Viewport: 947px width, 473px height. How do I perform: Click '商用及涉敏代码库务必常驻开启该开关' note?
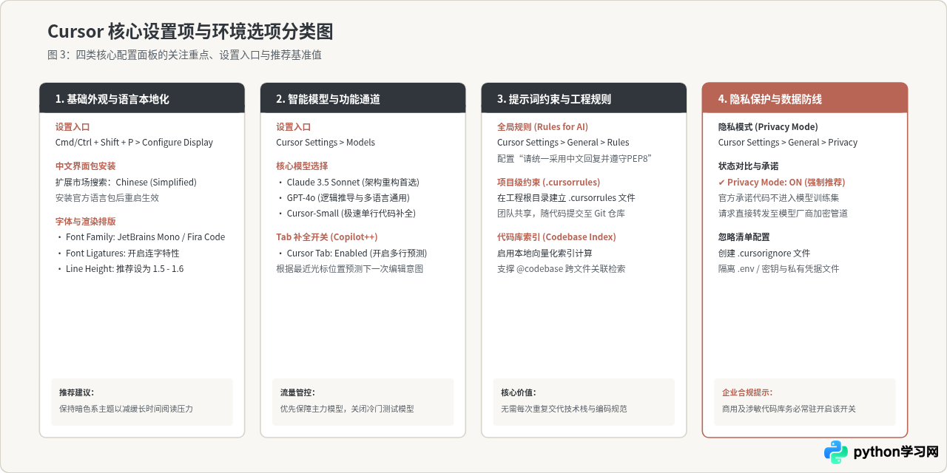tap(789, 409)
